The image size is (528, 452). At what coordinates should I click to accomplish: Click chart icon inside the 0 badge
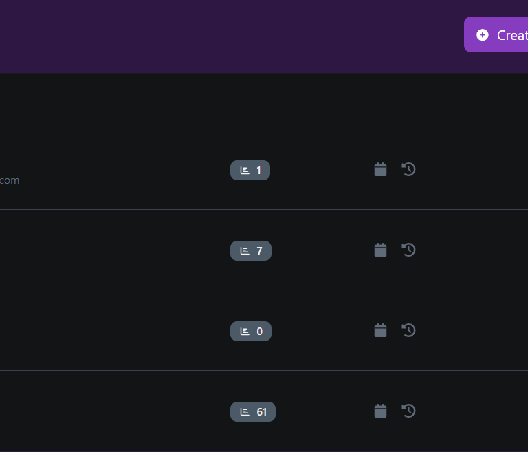(245, 332)
